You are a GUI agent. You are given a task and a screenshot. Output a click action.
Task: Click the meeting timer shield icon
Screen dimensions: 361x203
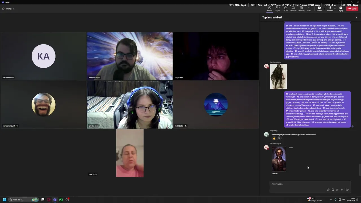pos(3,9)
